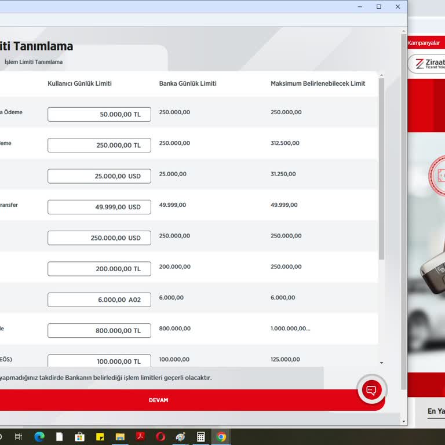
Task: Edit the 200.000,00 TL limit field
Action: [x=99, y=269]
